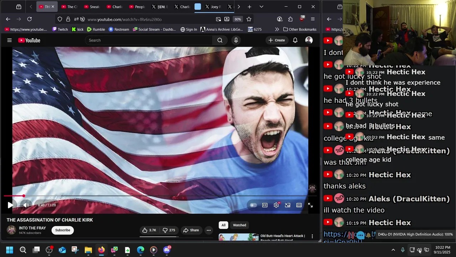Viewport: 456px width, 257px height.
Task: Open site permissions icon in address bar
Action: pyautogui.click(x=76, y=19)
